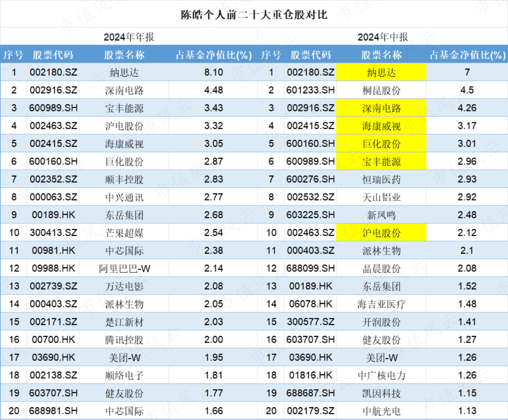
Task: Click stock code 300413.SZ
Action: tap(53, 233)
